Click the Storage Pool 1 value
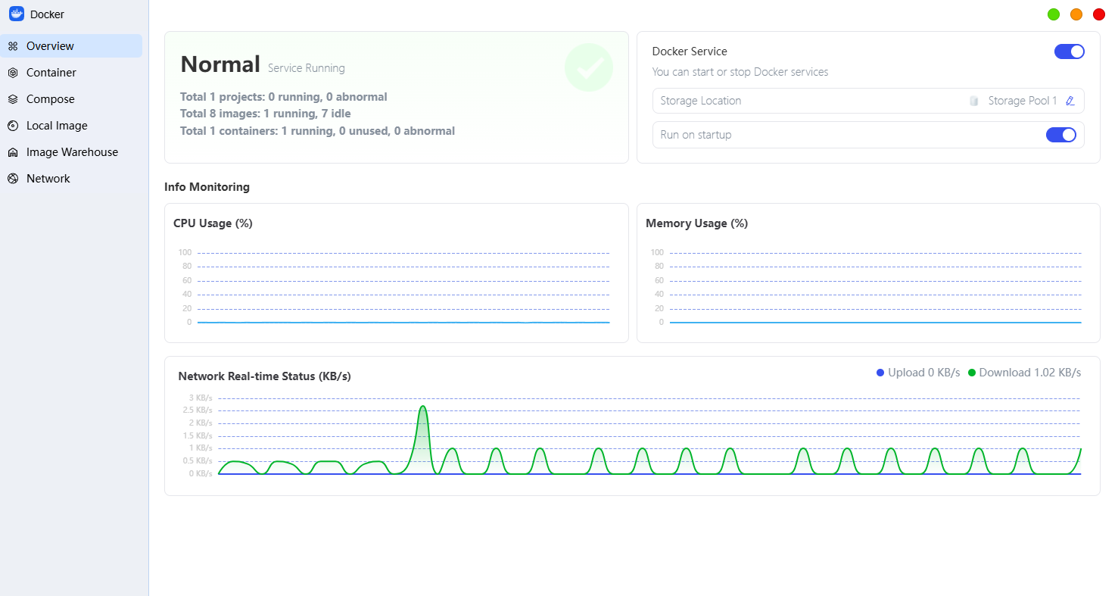 point(1023,101)
